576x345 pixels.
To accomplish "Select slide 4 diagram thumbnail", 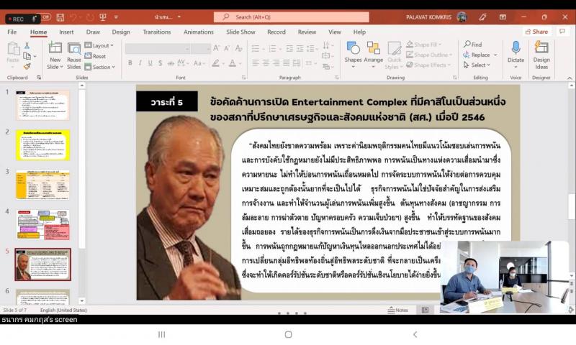I will coord(42,225).
